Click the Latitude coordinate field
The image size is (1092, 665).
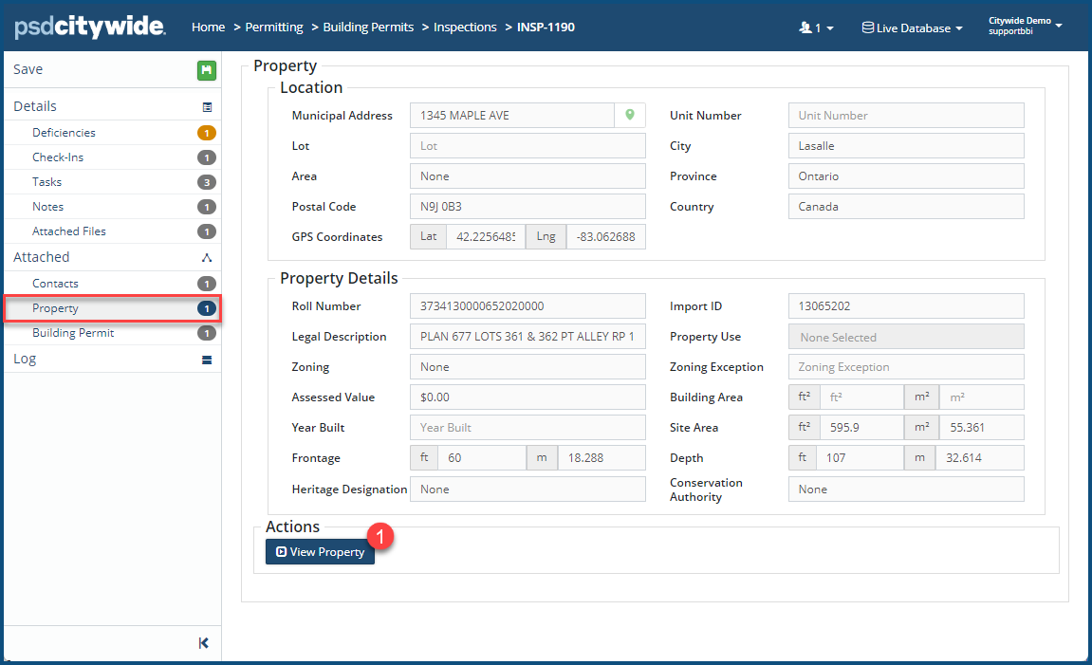(x=486, y=237)
